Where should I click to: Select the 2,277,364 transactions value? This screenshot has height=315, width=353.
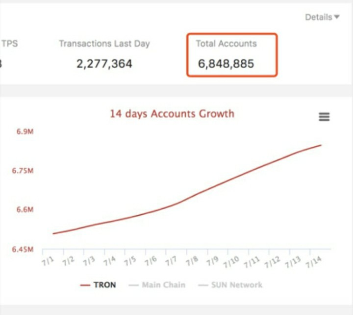point(104,64)
